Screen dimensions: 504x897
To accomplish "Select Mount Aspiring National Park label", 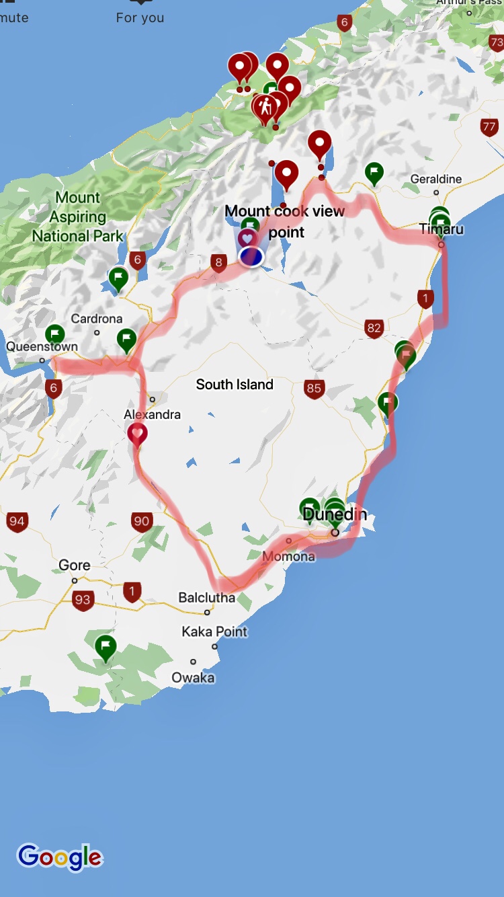I will (x=78, y=217).
